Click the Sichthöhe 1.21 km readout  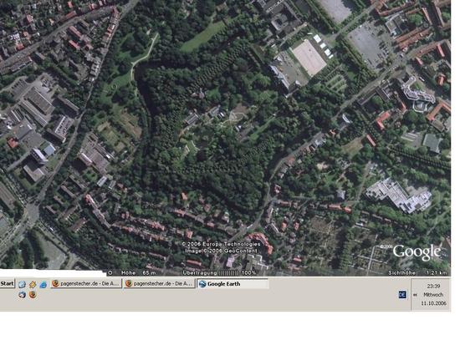tap(417, 272)
